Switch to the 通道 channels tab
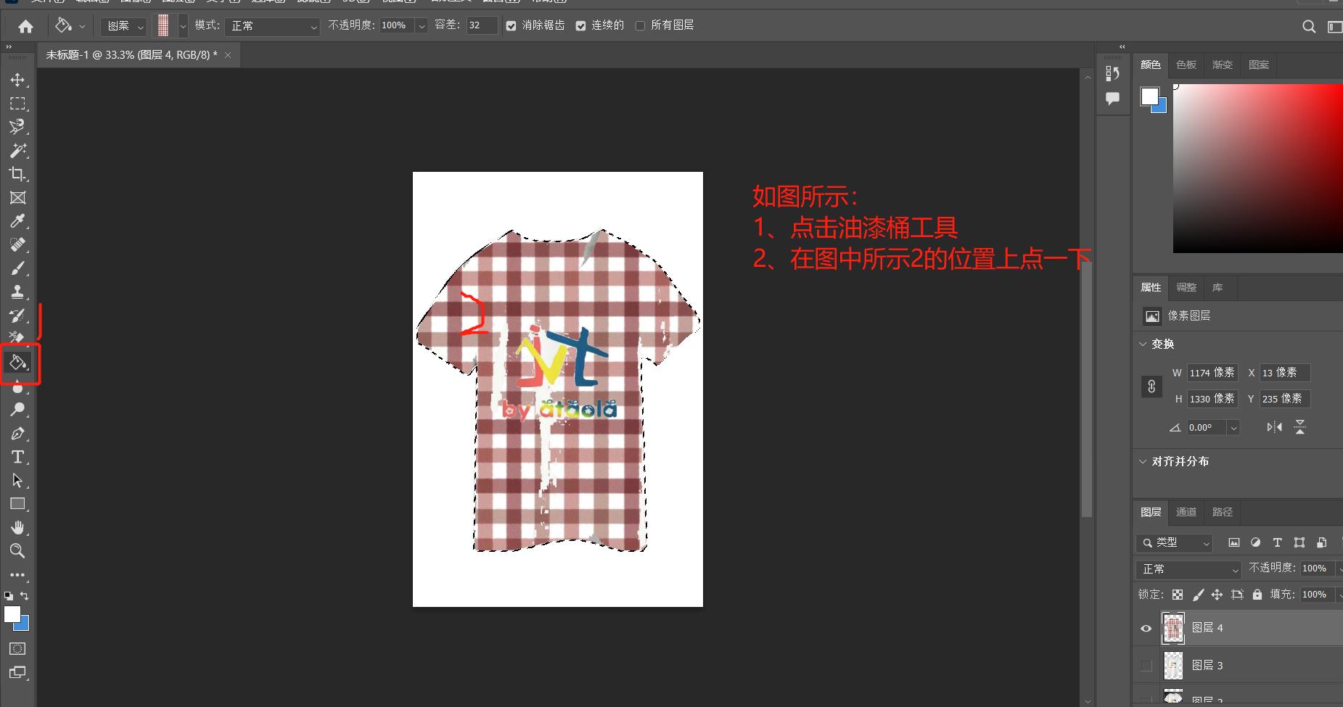Screen dimensions: 1343x707 click(x=1186, y=513)
